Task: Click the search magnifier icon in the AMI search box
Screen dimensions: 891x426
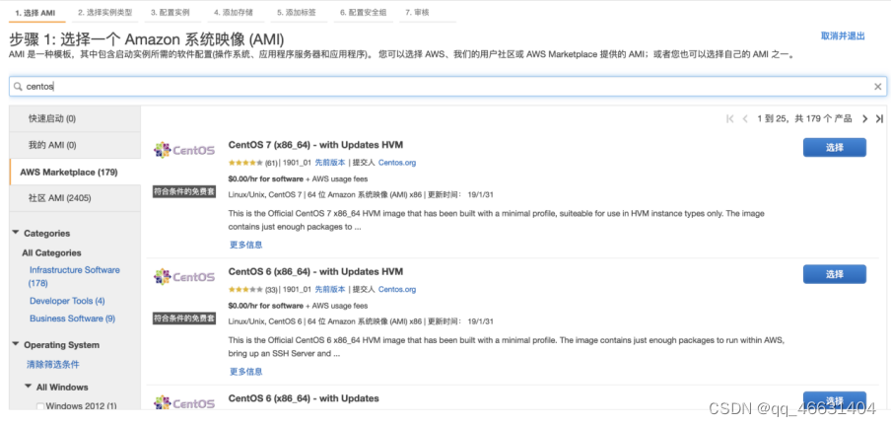Action: [18, 87]
